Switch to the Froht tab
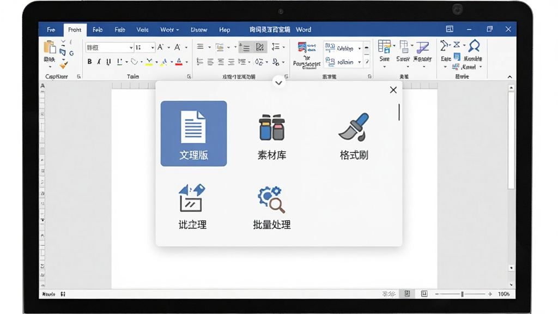Screen dimensions: 558x314 click(75, 30)
